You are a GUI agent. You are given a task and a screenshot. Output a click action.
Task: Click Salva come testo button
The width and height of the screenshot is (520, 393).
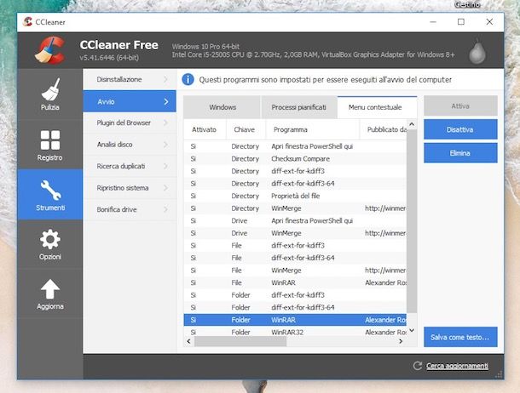tap(460, 337)
